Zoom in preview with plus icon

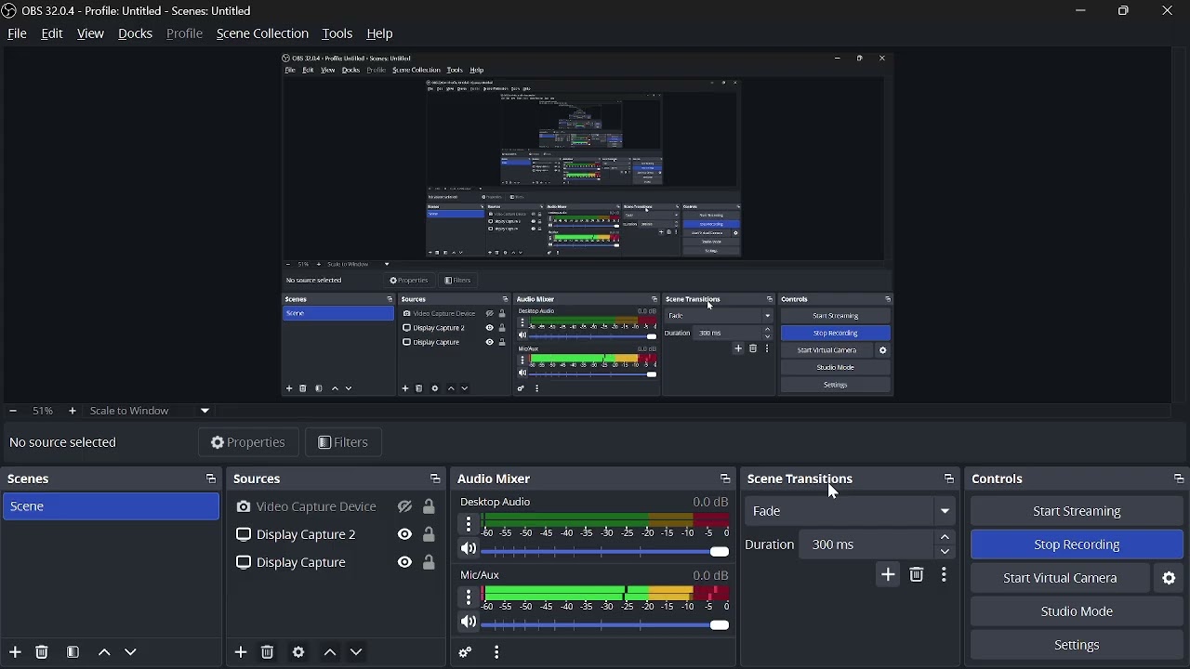73,411
